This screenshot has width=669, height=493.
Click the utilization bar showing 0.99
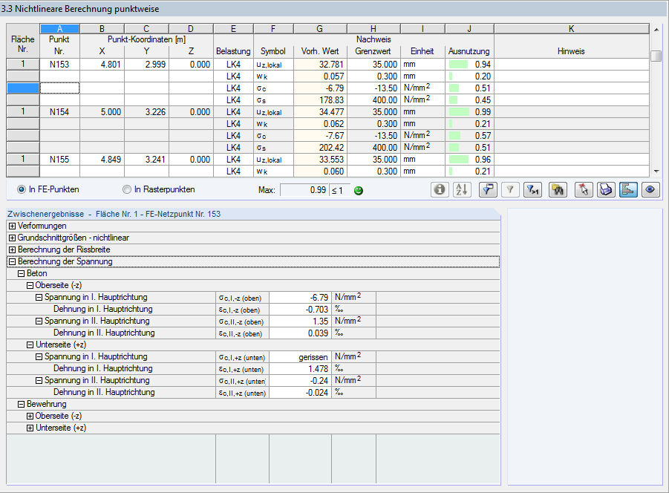(x=459, y=112)
